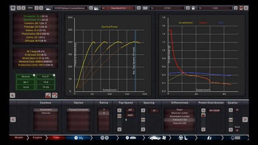
Task: Choose Open differential
Action: coord(179,110)
